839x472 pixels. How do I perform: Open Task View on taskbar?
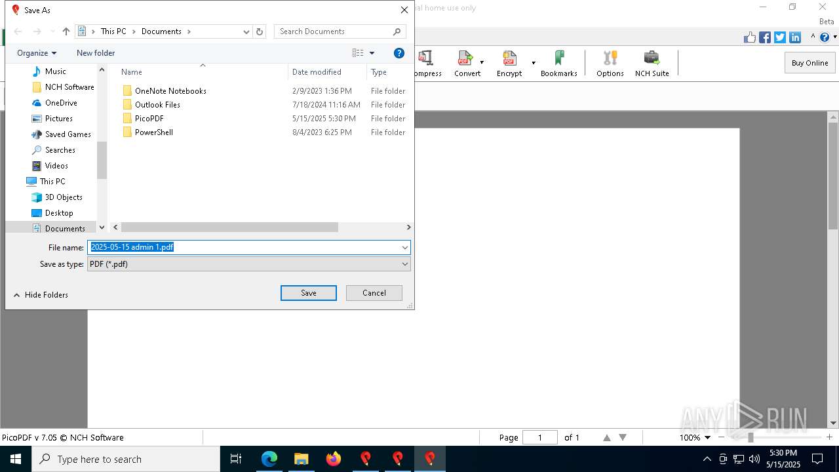[x=236, y=459]
